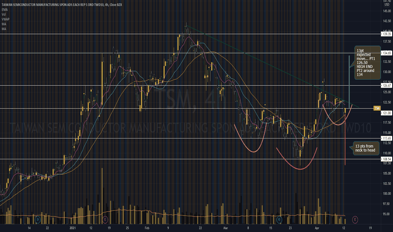
Task: Click the 105.00 price axis value
Action: 387,173
